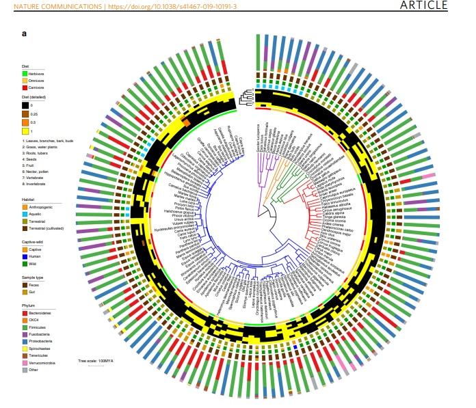Click the pink Verrucomicrobia phylum swatch
Image resolution: width=476 pixels, height=408 pixels.
click(25, 363)
